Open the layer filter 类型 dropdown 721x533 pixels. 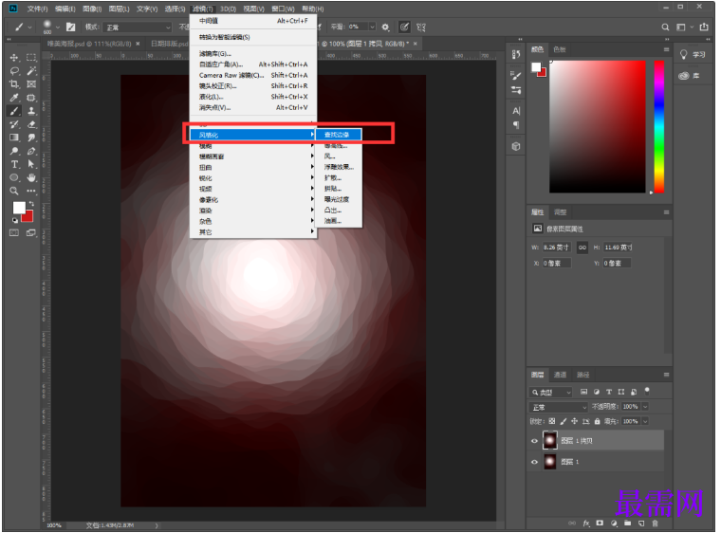[x=551, y=392]
